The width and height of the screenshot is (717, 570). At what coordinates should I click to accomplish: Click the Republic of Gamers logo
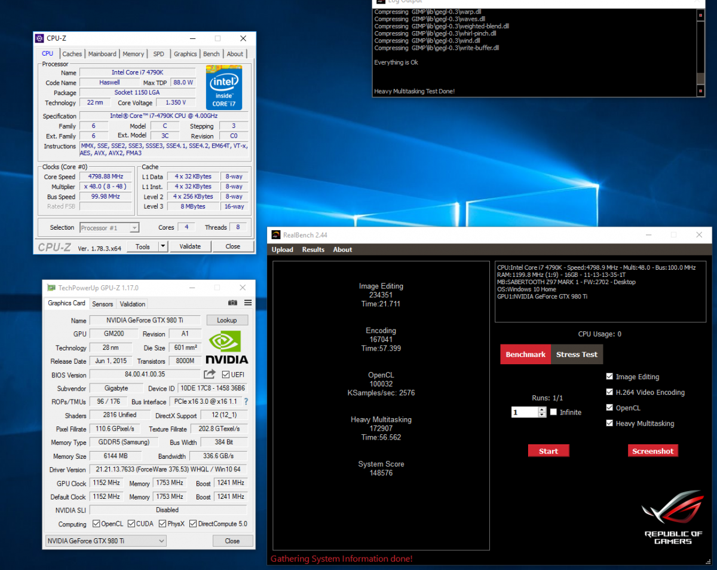[x=672, y=517]
